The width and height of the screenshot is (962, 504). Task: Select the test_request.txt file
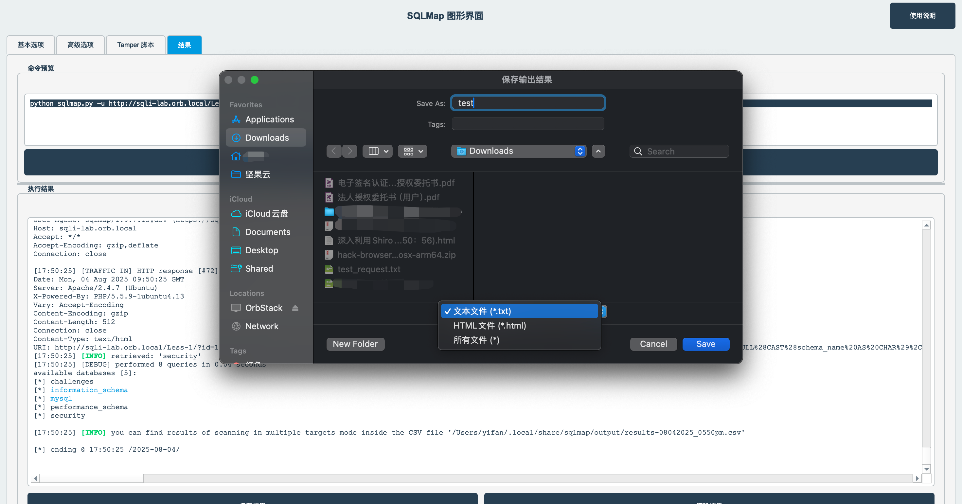click(x=368, y=269)
